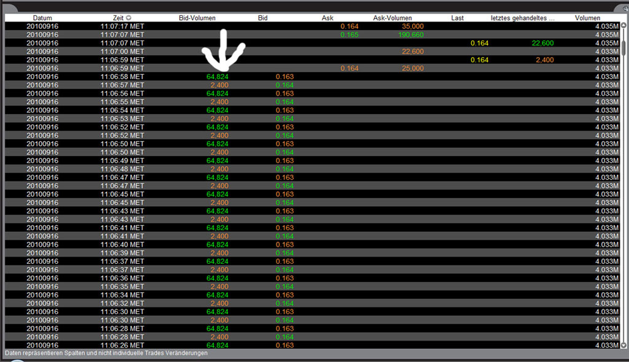The height and width of the screenshot is (362, 629).
Task: Click the scrollbar up arrow
Action: click(623, 25)
